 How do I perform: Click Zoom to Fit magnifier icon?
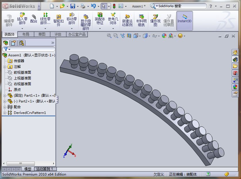point(109,36)
